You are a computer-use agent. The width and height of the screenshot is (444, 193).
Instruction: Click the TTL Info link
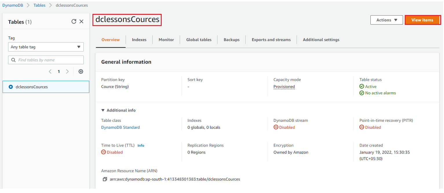coord(141,146)
